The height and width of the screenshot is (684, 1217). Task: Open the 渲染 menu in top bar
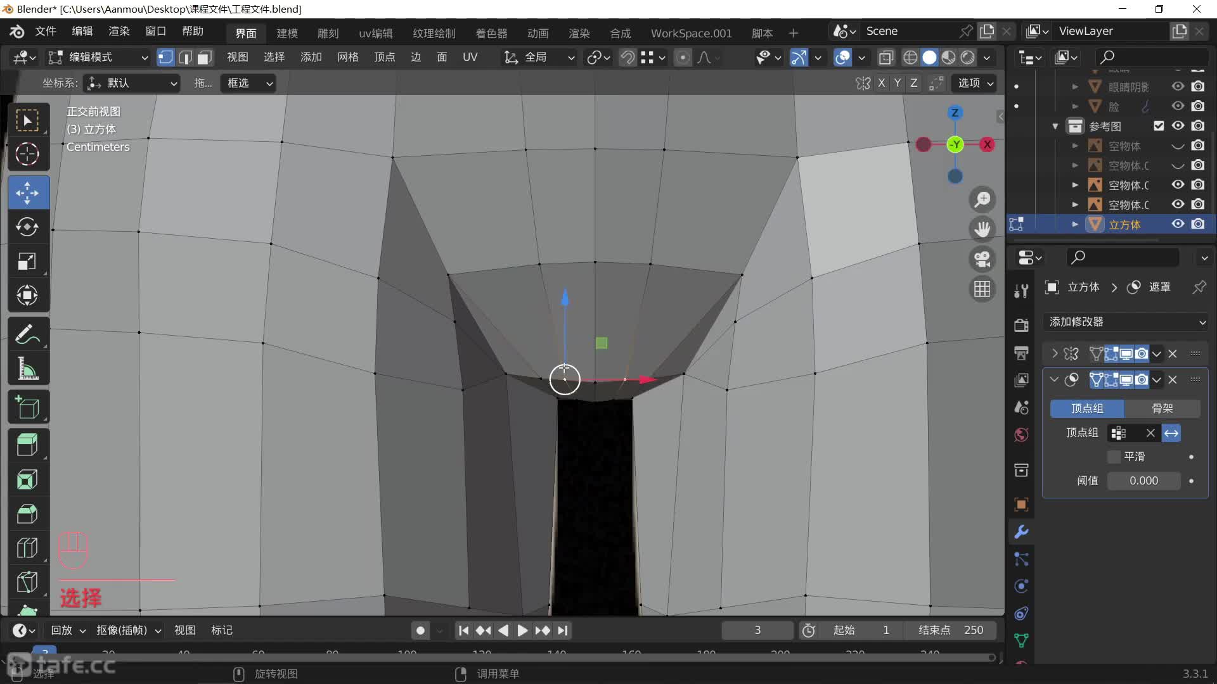(119, 32)
